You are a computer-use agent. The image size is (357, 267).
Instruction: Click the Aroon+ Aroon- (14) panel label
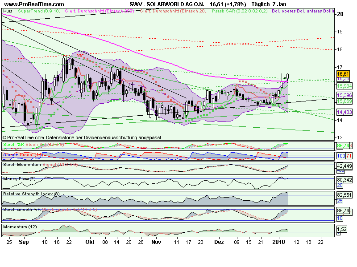[x=23, y=154]
